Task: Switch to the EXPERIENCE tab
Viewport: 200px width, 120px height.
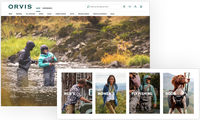Action: (x=47, y=8)
